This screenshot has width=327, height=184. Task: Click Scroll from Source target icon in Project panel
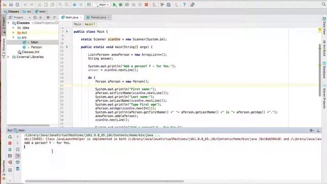click(35, 17)
